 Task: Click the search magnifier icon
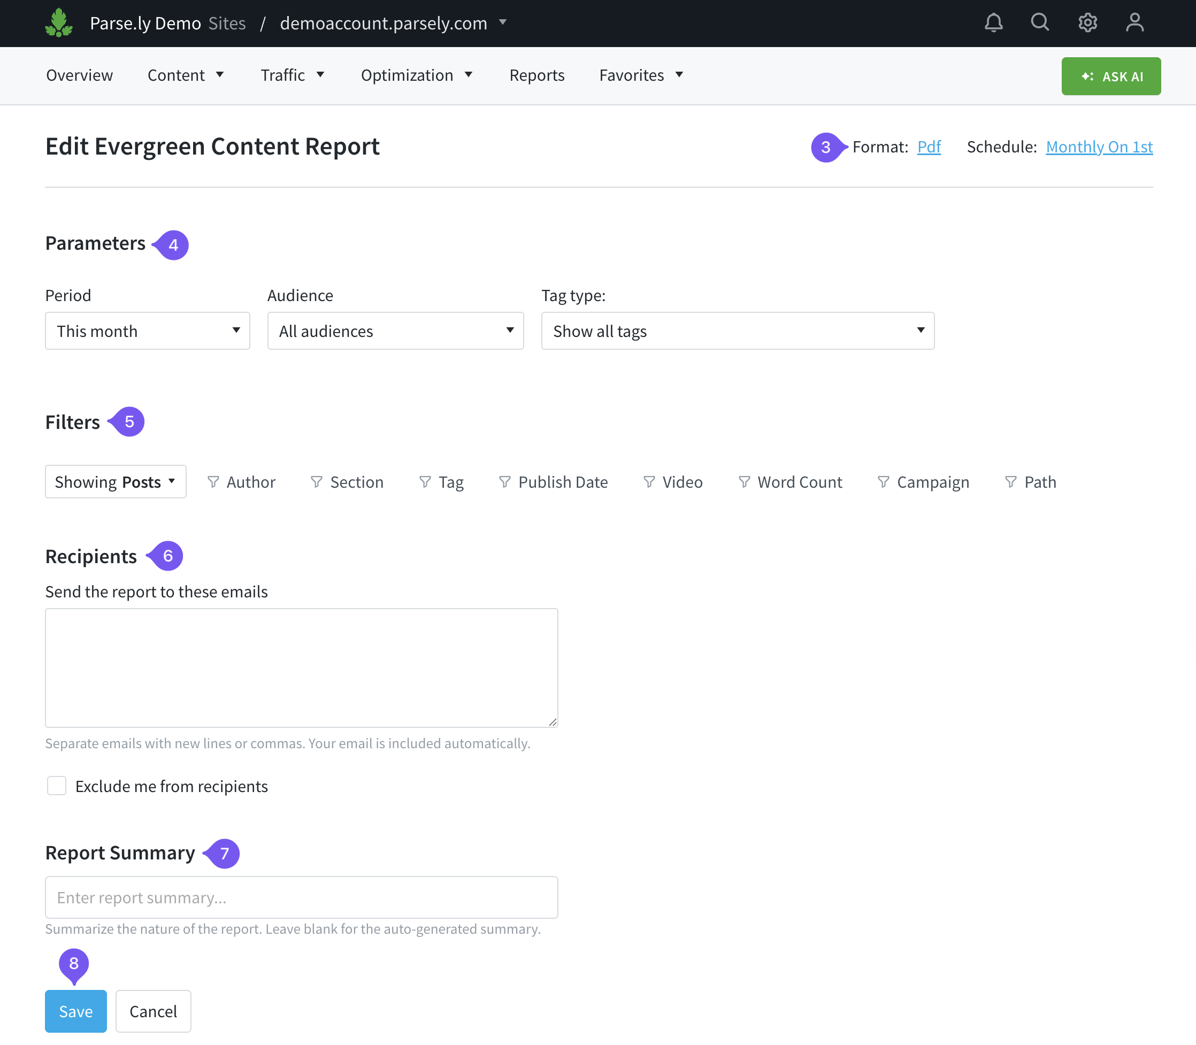pos(1040,23)
